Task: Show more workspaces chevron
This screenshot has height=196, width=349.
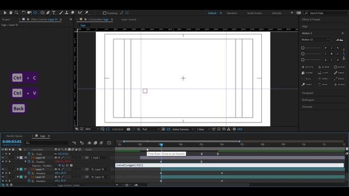Action: pyautogui.click(x=292, y=13)
